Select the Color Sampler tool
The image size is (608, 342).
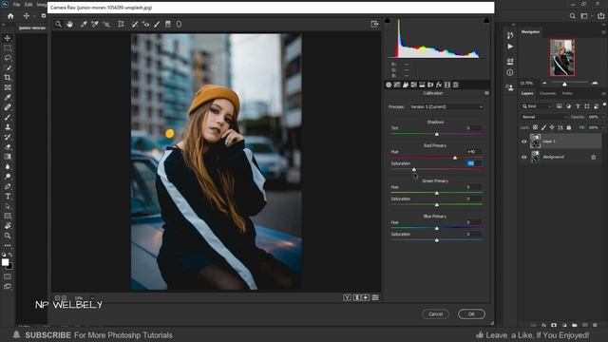tap(95, 24)
